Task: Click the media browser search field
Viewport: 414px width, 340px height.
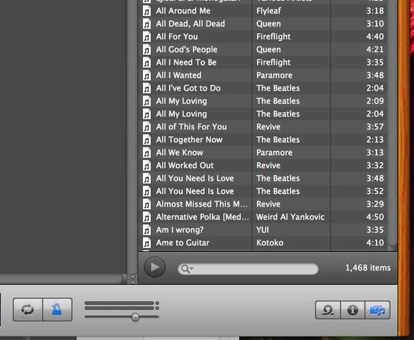Action: (248, 269)
